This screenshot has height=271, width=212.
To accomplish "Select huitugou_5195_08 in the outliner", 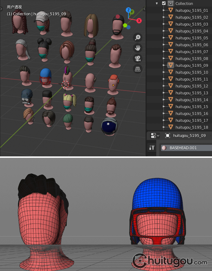I will tap(192, 58).
